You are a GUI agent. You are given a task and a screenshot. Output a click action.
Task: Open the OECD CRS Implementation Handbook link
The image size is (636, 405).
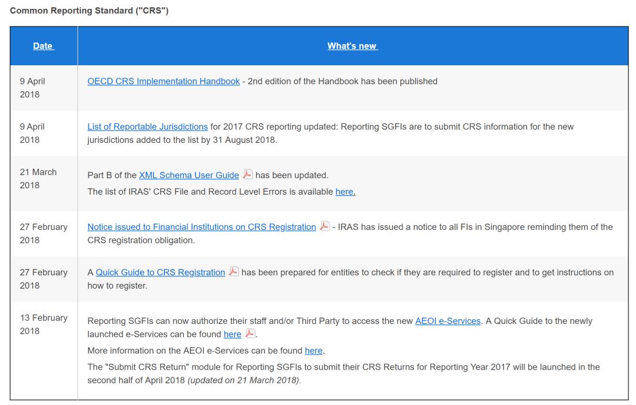(x=163, y=81)
